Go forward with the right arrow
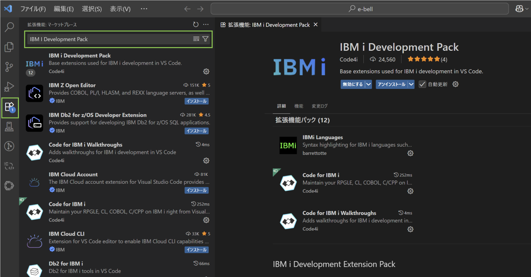The image size is (531, 277). point(200,9)
